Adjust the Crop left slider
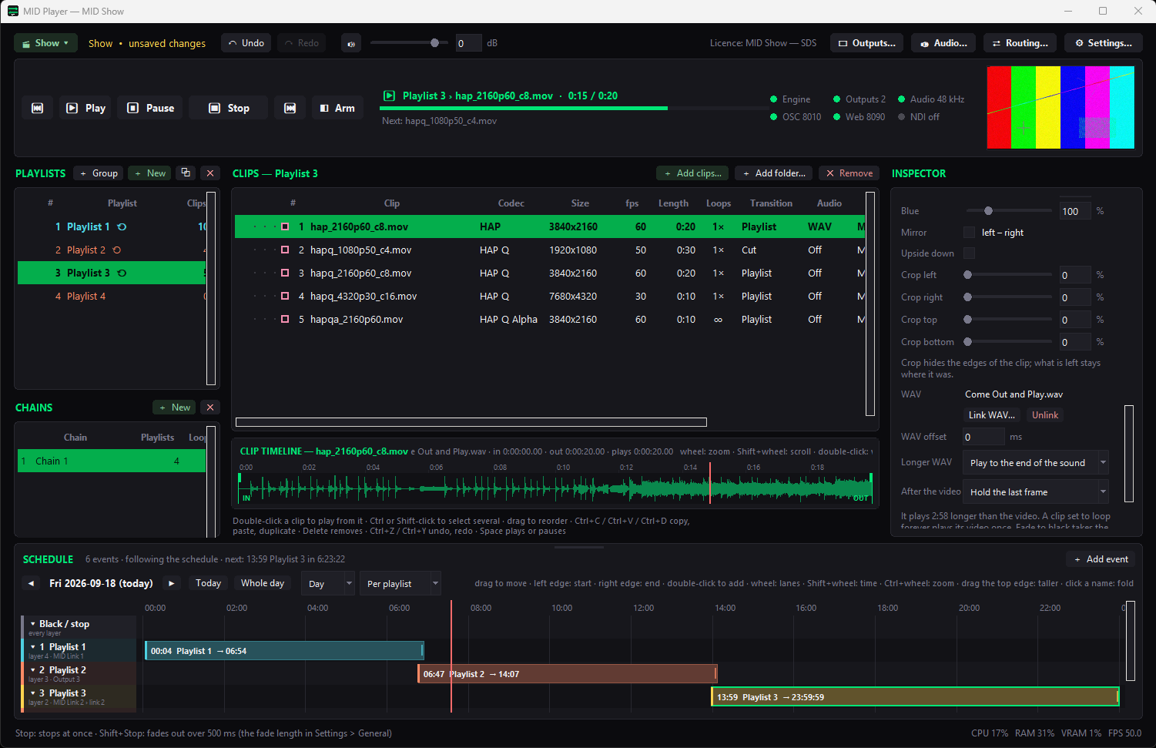The width and height of the screenshot is (1156, 748). [1009, 275]
